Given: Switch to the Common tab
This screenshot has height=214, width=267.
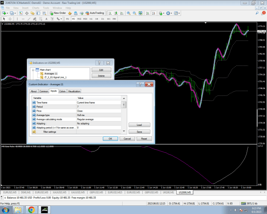Looking at the screenshot, I should coord(44,91).
